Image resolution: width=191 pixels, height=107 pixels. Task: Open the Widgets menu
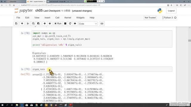tap(80, 18)
